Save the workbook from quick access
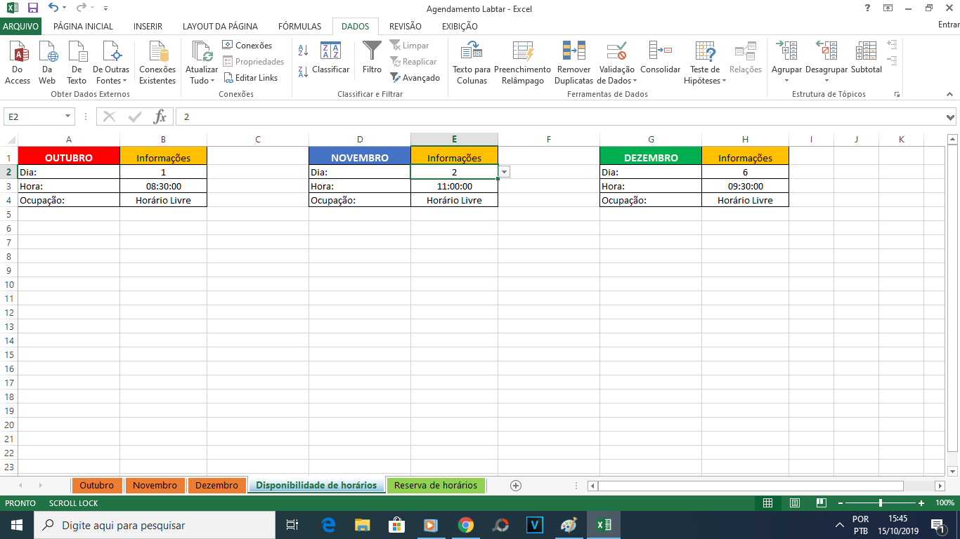The height and width of the screenshot is (539, 960). point(32,8)
